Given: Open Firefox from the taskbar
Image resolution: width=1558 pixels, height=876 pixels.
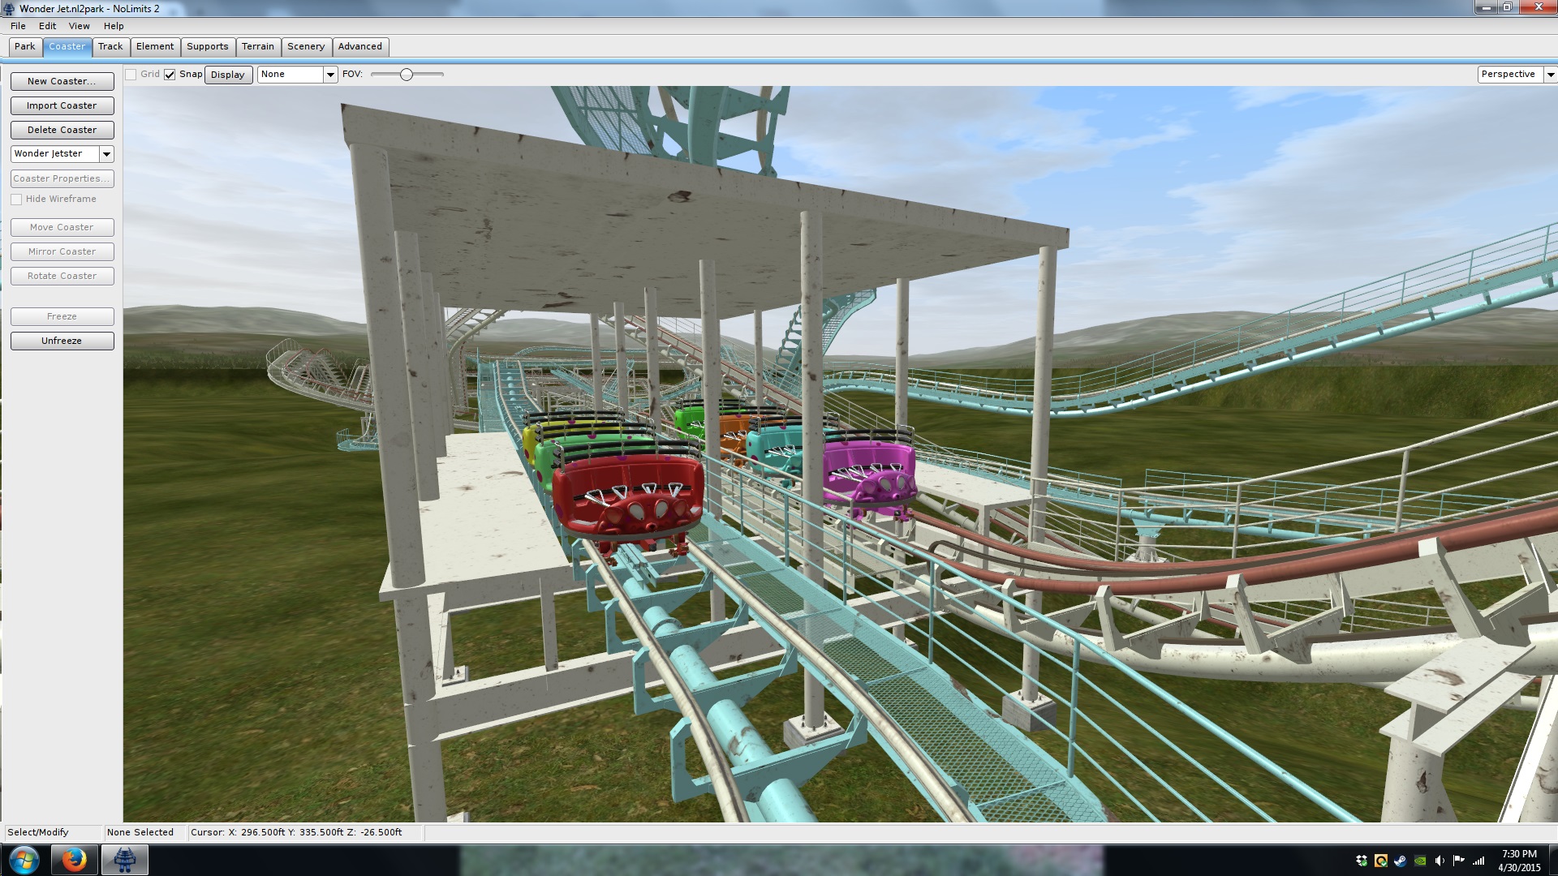Looking at the screenshot, I should coord(74,860).
